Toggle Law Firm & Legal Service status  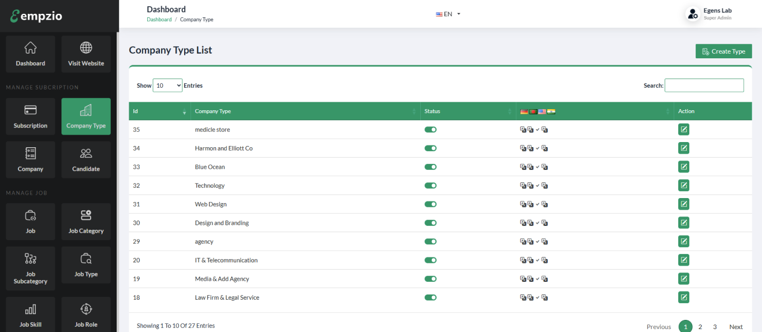point(430,297)
